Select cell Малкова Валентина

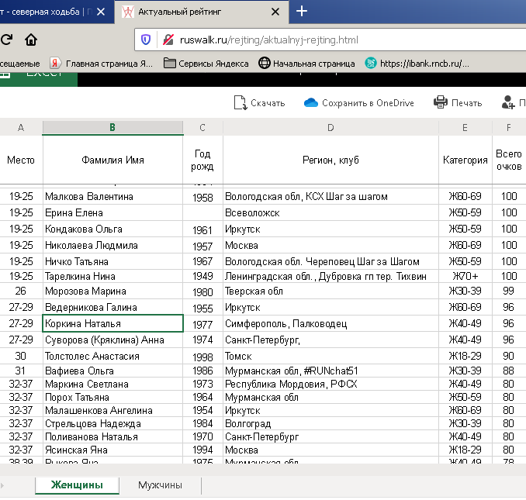(112, 196)
